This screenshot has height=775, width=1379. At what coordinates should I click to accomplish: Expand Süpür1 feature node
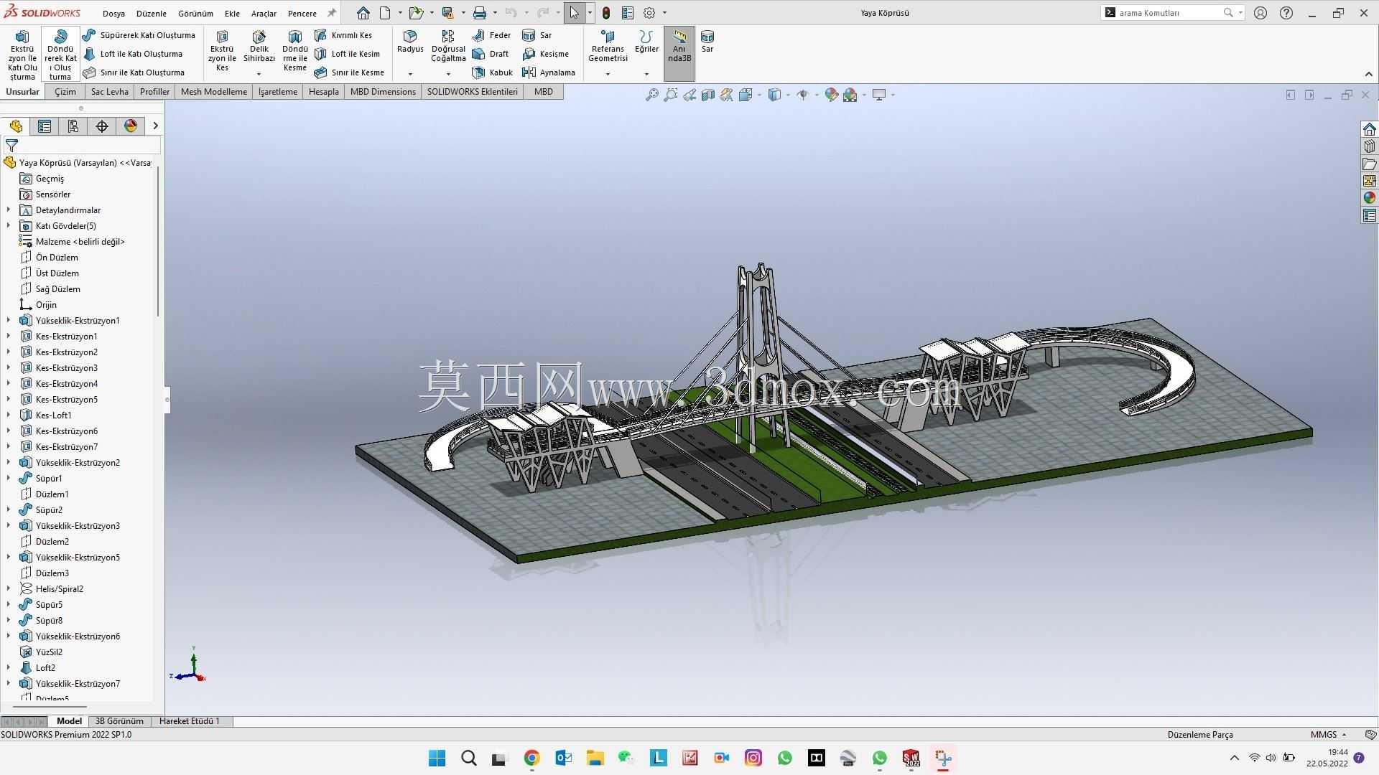9,479
